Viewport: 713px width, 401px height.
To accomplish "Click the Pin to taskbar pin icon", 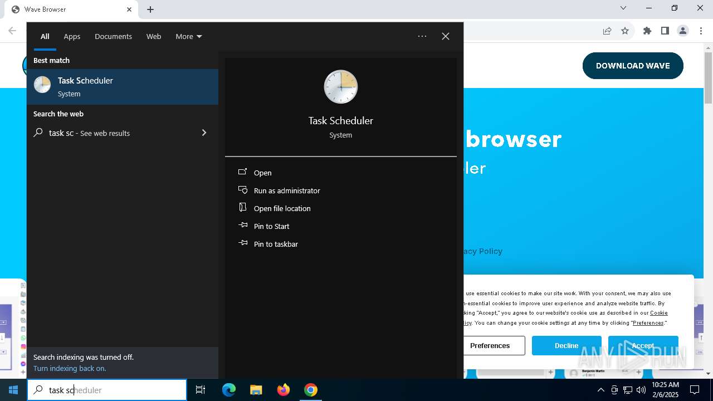I will pos(243,243).
